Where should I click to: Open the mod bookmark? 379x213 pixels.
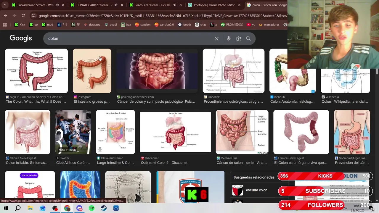tap(47, 25)
